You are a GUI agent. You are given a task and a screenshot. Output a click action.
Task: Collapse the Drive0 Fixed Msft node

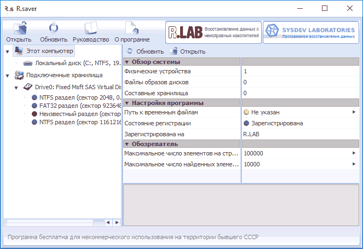click(15, 88)
